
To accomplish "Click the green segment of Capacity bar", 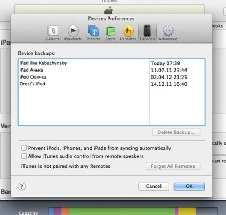I will pos(122,211).
